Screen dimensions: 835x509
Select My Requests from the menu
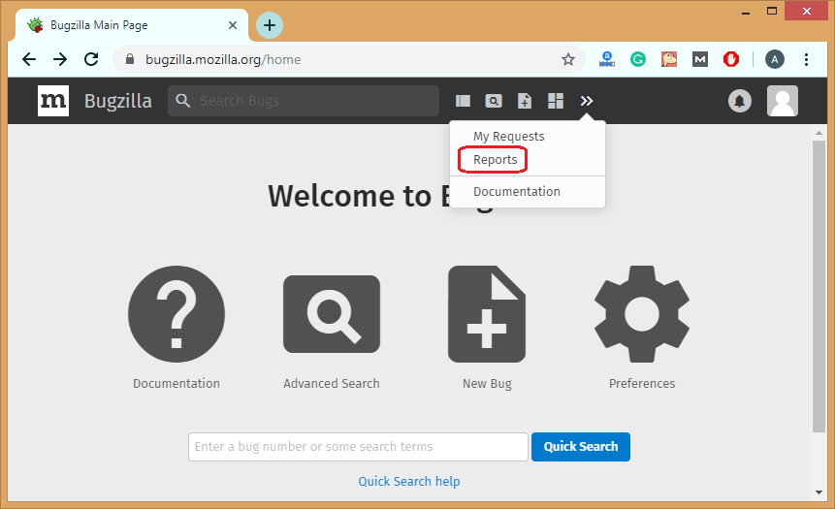508,137
